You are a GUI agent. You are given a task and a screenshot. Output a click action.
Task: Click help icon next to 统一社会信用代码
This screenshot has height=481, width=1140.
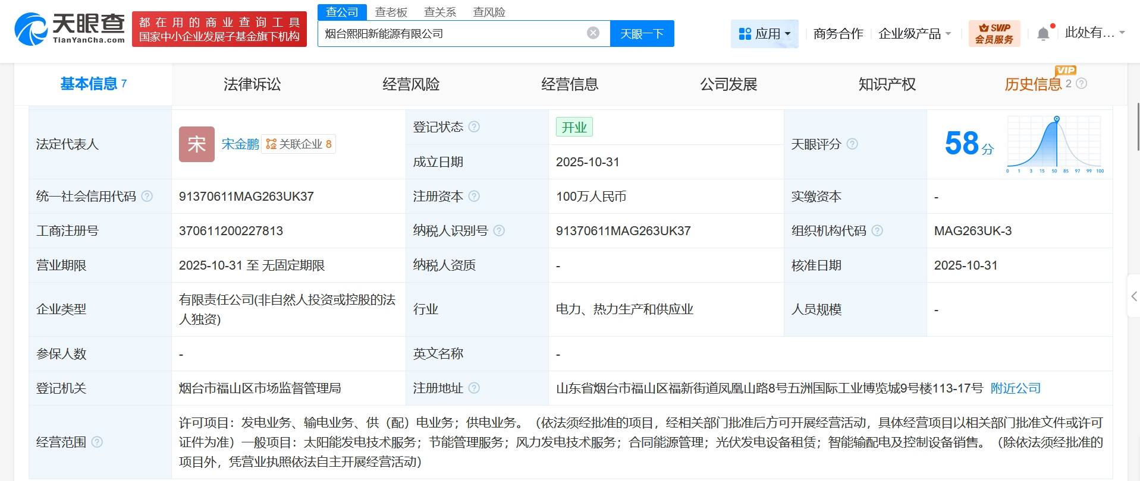coord(147,196)
